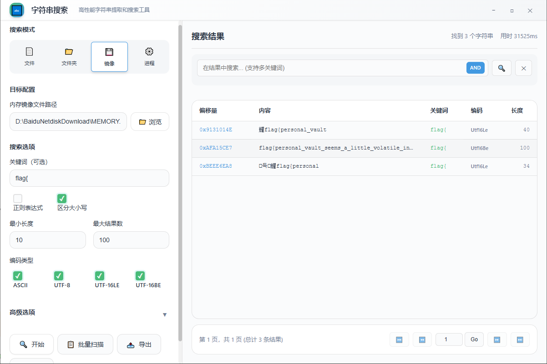
Task: Click the 关键词 keyword input field
Action: click(x=89, y=178)
